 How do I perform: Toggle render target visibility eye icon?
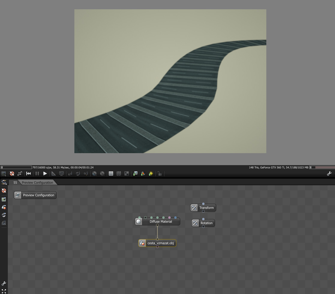point(4,199)
